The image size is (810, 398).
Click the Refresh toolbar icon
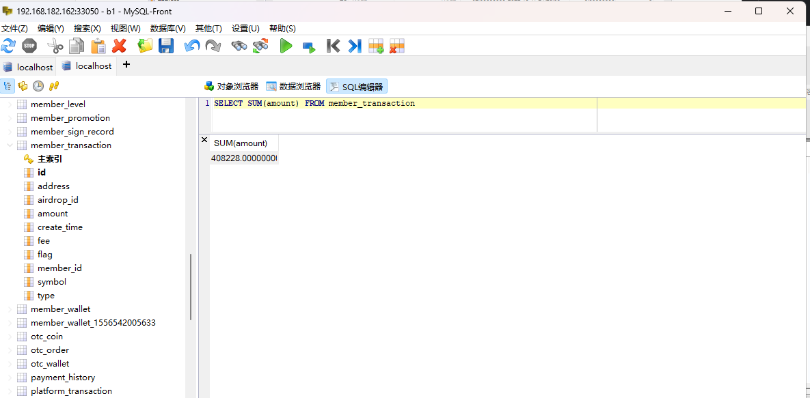(x=8, y=46)
